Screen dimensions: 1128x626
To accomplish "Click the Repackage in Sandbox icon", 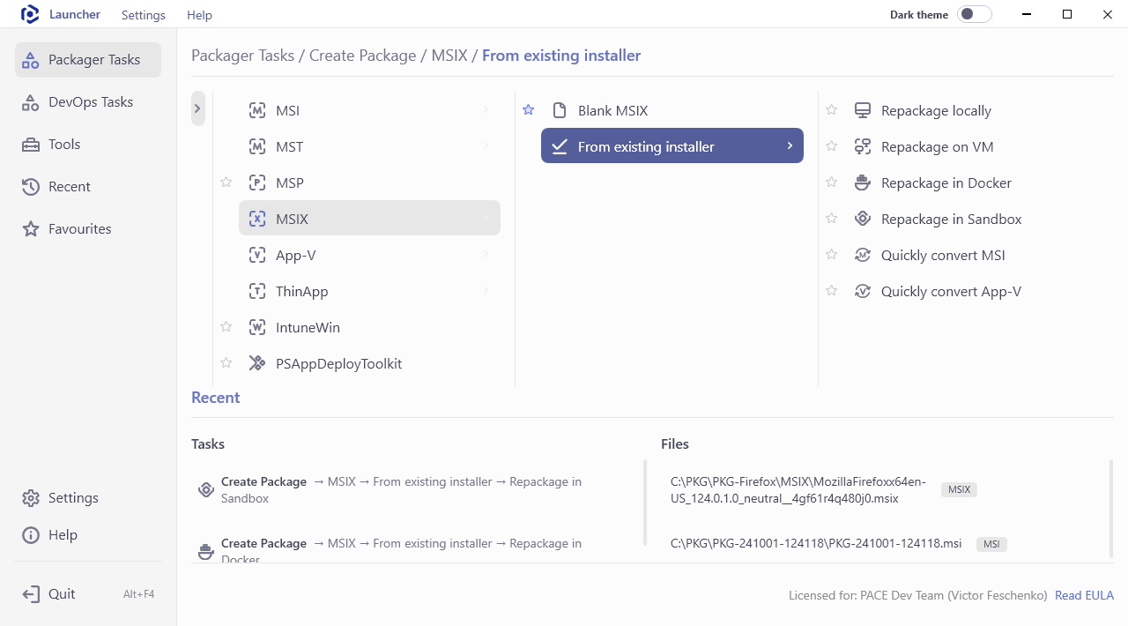I will point(863,220).
